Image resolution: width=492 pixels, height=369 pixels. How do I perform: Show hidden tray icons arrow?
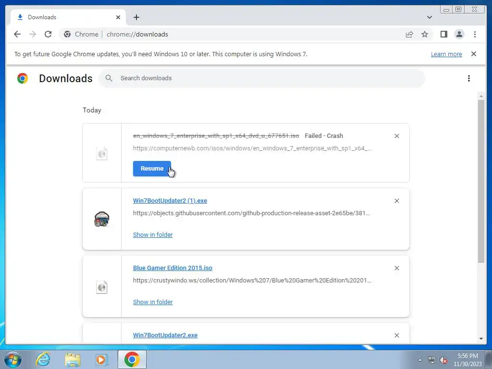(420, 360)
